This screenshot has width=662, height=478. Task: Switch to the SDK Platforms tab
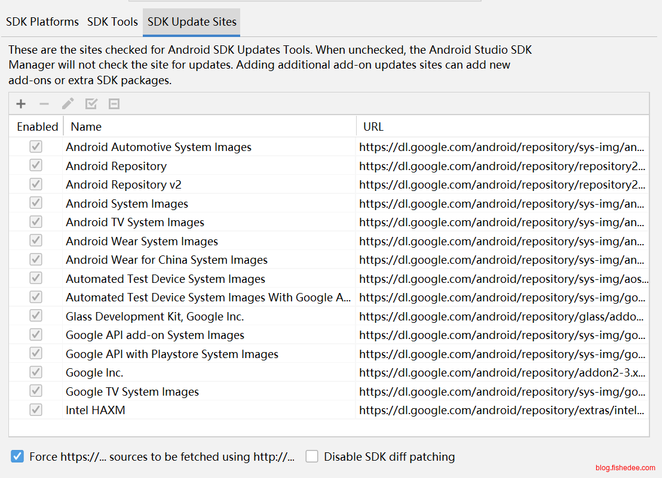[42, 22]
